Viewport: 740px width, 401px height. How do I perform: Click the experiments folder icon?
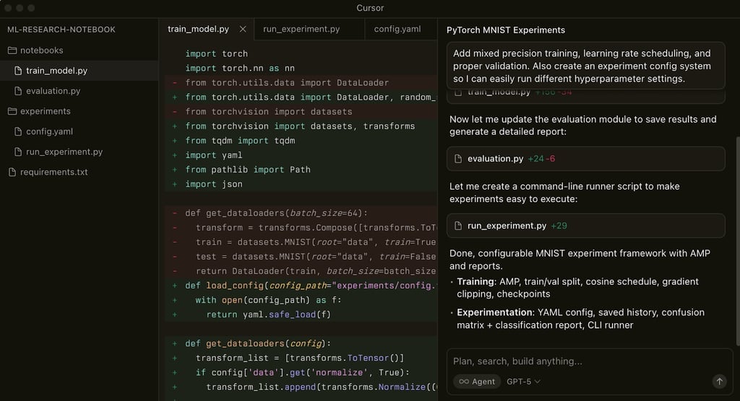pyautogui.click(x=12, y=111)
